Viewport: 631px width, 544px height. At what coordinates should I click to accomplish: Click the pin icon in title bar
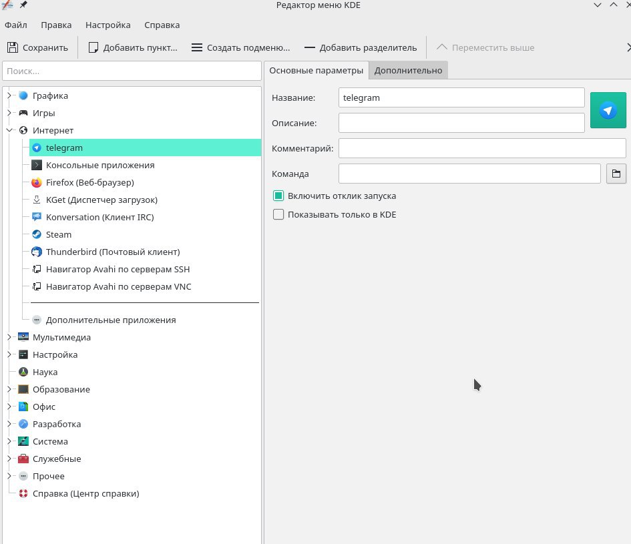click(x=24, y=5)
